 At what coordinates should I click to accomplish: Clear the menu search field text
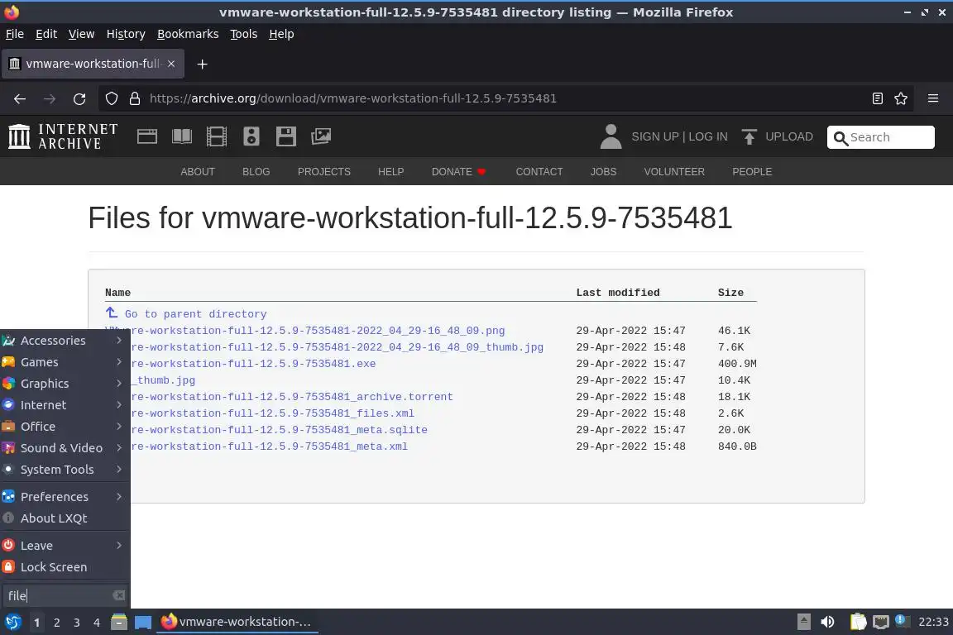(x=119, y=595)
